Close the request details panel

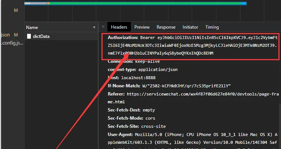[103, 27]
